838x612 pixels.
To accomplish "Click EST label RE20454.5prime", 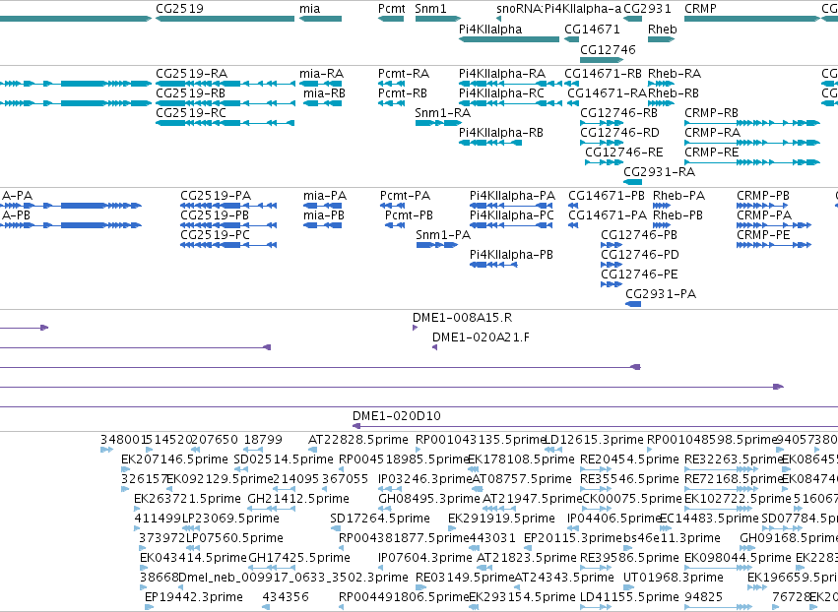I will (630, 459).
